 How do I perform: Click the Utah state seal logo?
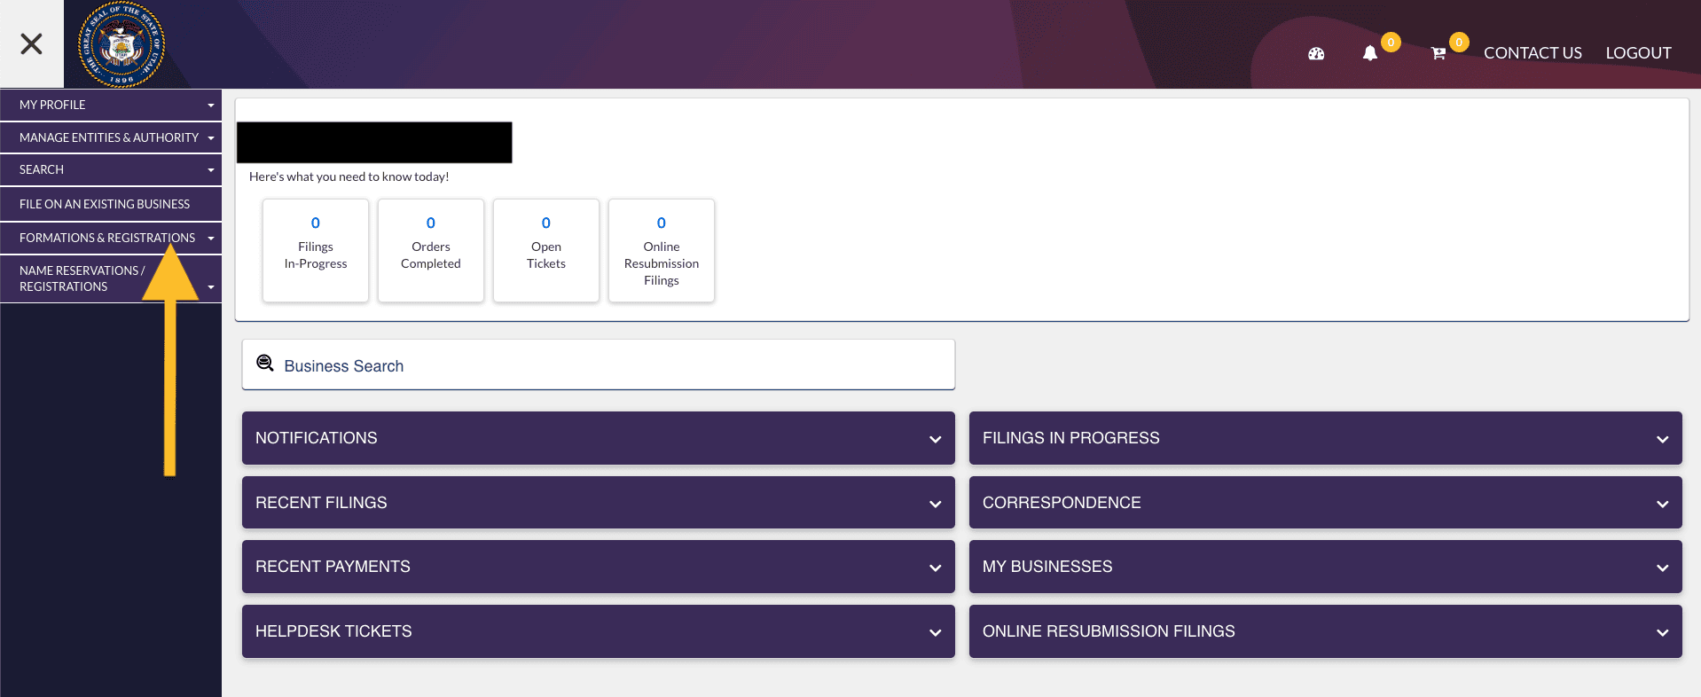point(121,44)
